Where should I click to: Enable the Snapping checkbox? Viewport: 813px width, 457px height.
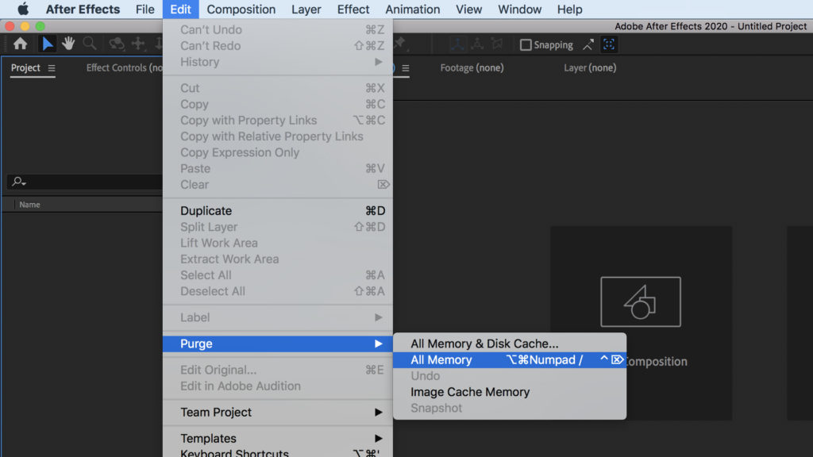coord(526,45)
